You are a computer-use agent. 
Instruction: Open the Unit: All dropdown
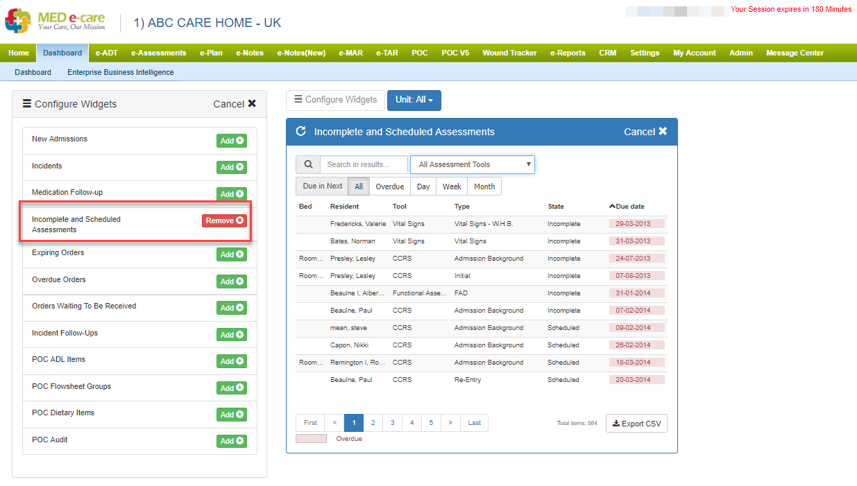[x=414, y=100]
